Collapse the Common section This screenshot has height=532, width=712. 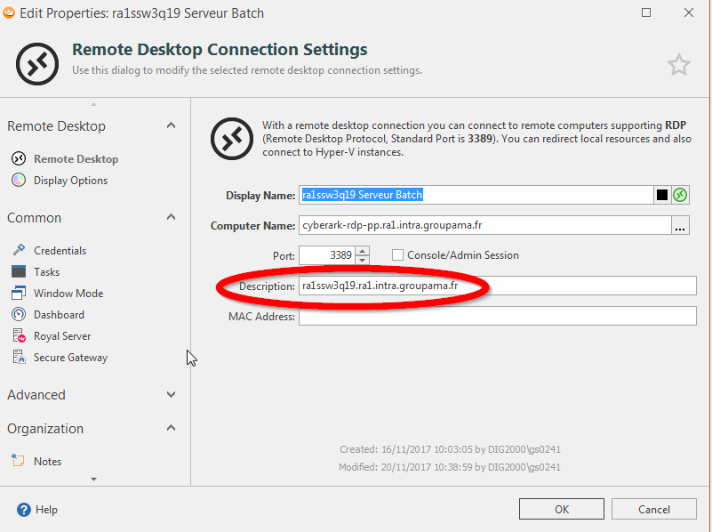tap(172, 218)
